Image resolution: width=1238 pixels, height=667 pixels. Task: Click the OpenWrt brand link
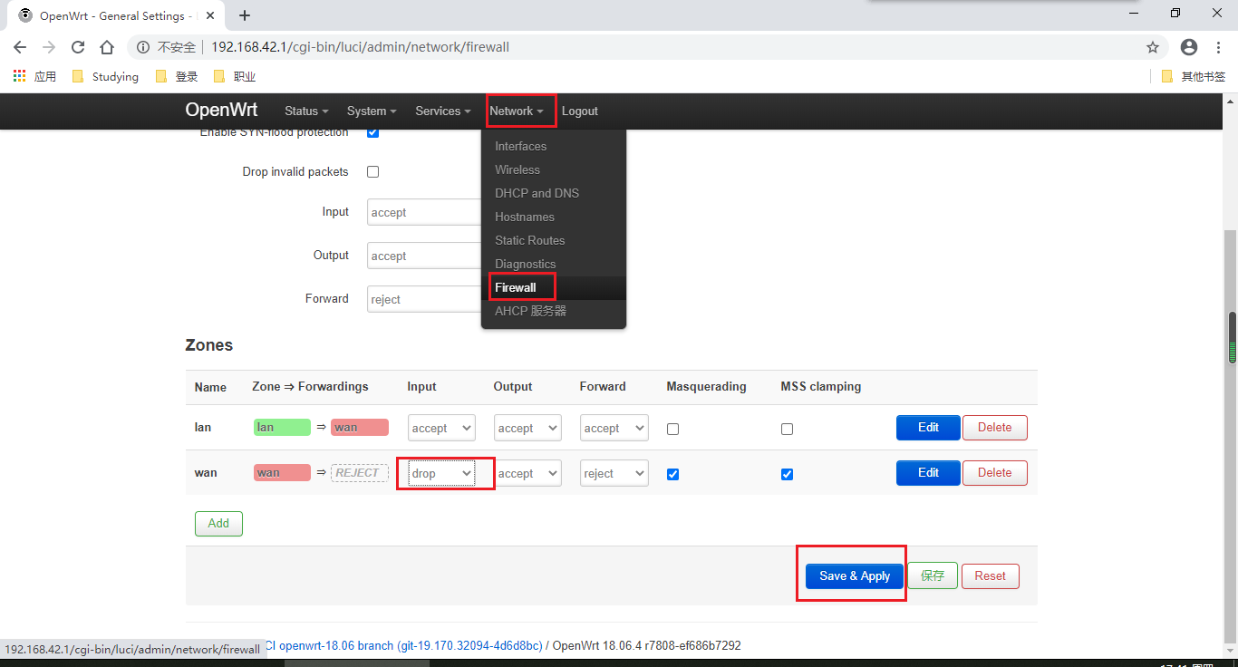[x=221, y=110]
